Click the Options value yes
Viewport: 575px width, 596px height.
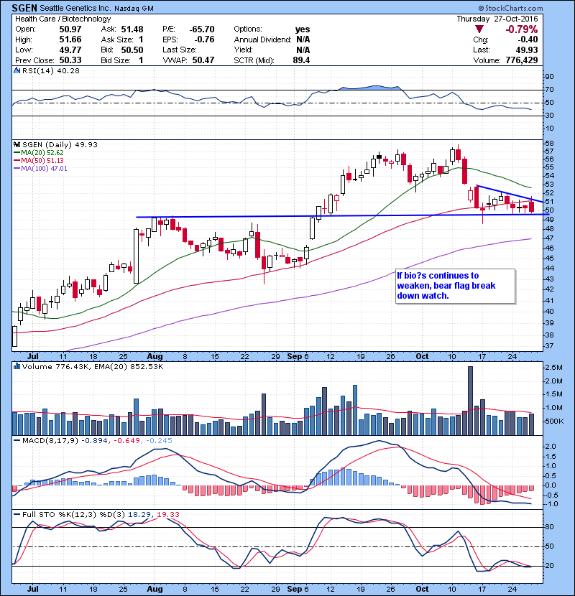pyautogui.click(x=303, y=29)
